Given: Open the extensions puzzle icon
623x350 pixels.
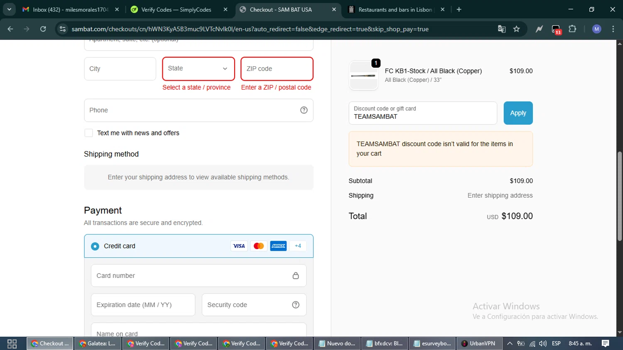Looking at the screenshot, I should pos(572,29).
